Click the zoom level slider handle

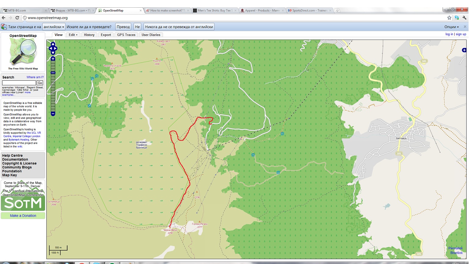53,73
